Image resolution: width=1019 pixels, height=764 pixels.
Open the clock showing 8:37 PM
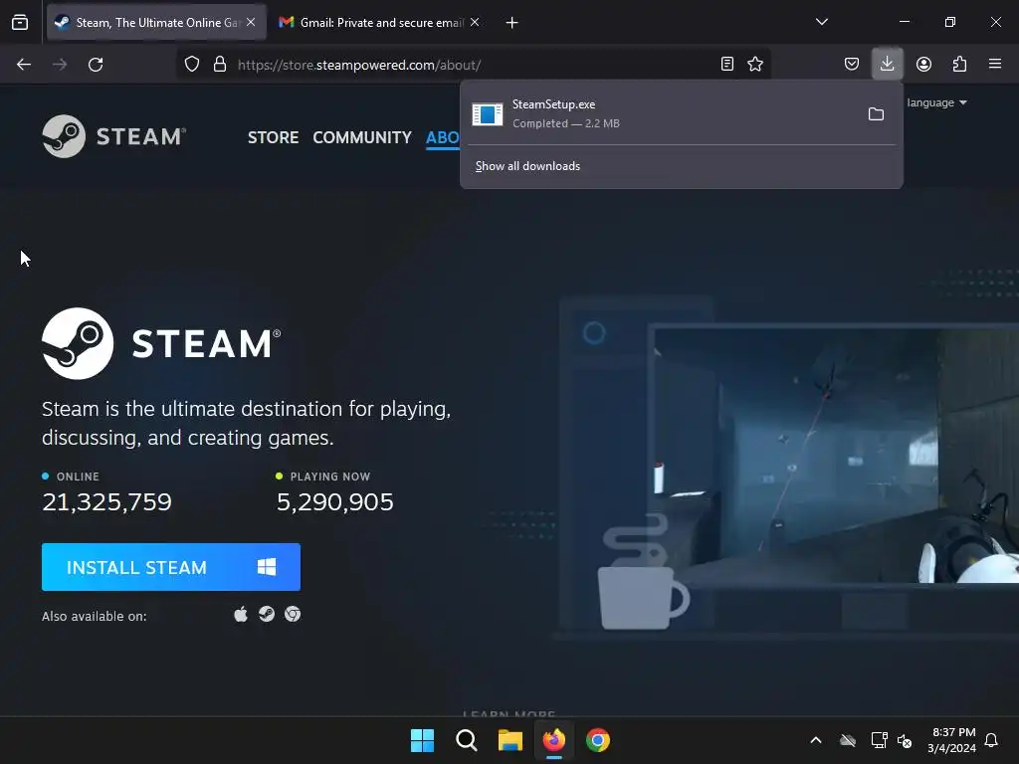click(x=951, y=740)
